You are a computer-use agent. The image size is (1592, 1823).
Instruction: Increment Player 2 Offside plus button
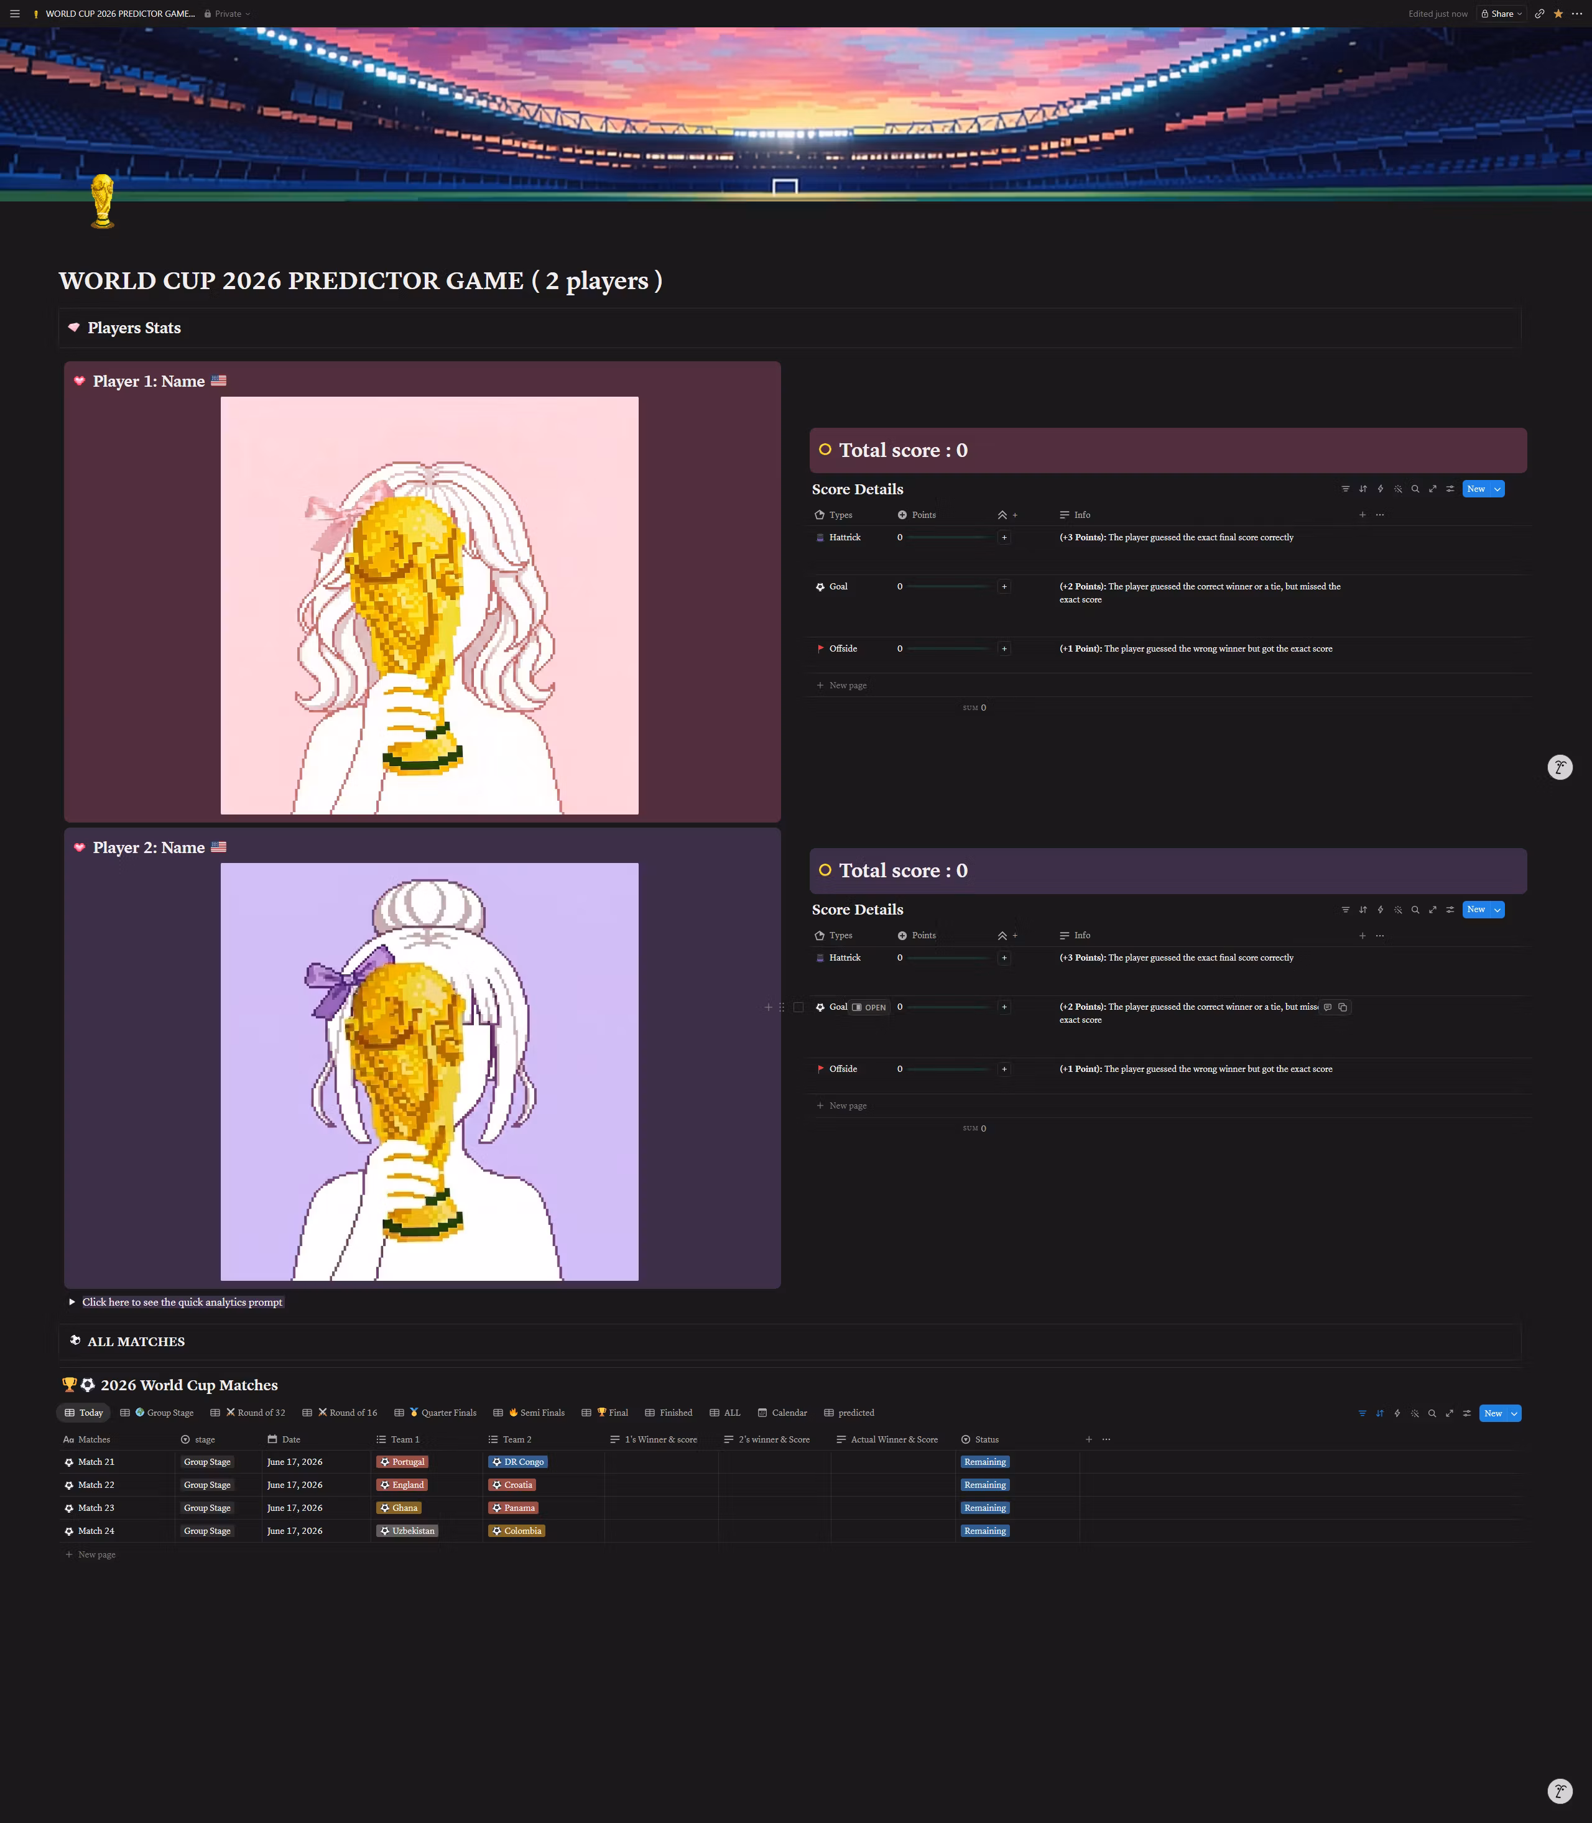1004,1069
